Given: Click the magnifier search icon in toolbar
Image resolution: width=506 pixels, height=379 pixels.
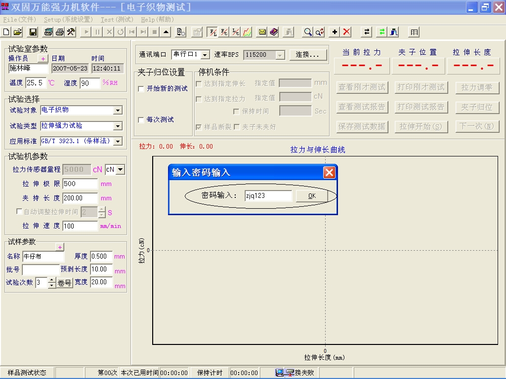Looking at the screenshot, I should click(x=308, y=32).
